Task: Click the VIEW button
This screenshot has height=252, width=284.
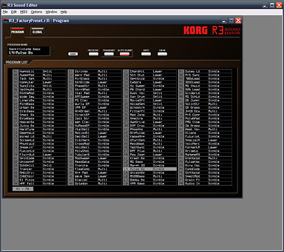Action: [162, 54]
